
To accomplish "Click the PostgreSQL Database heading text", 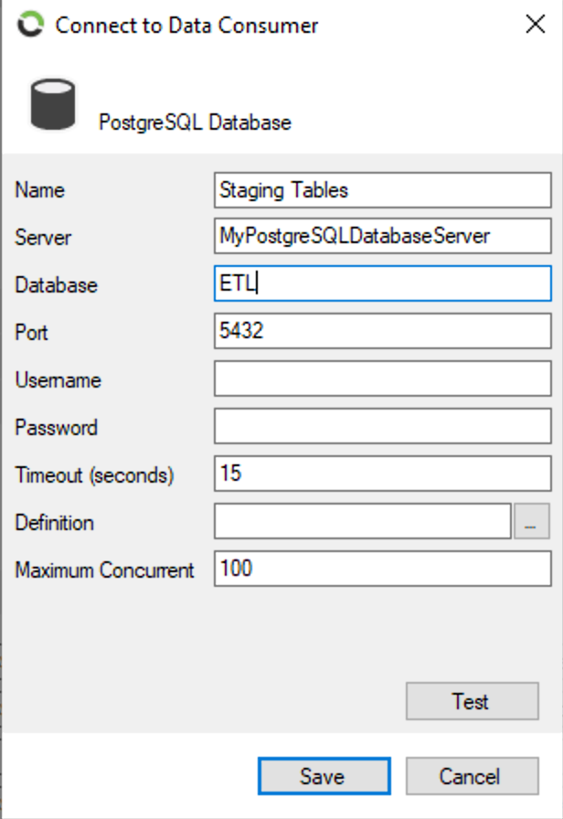I will (x=195, y=122).
